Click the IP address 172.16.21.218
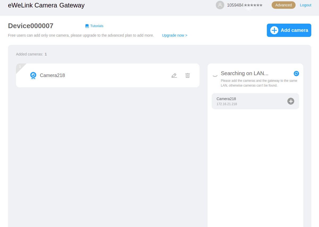319x227 pixels. tap(227, 104)
